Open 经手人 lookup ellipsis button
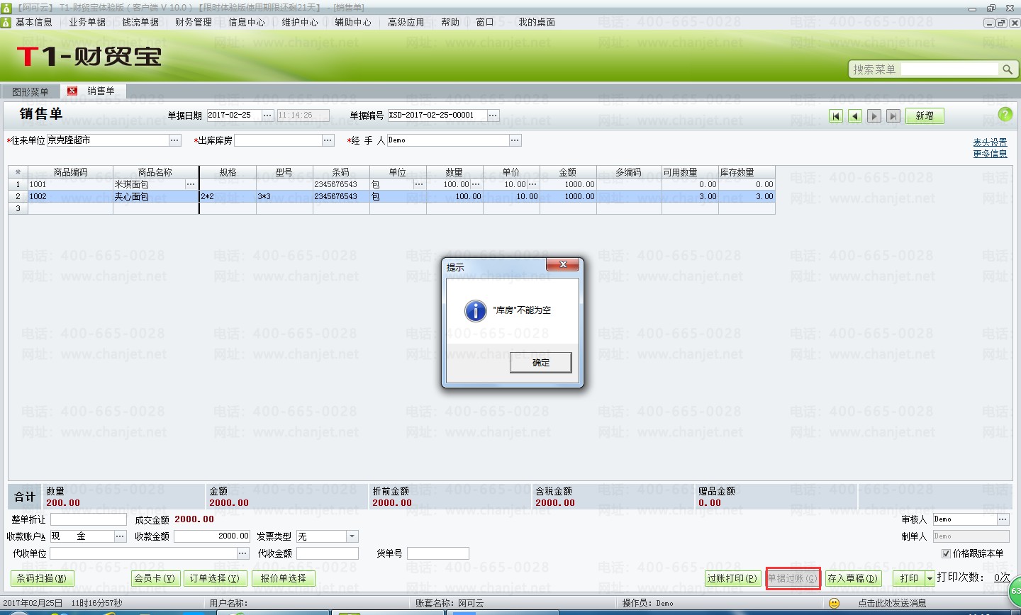The image size is (1021, 615). pyautogui.click(x=515, y=140)
